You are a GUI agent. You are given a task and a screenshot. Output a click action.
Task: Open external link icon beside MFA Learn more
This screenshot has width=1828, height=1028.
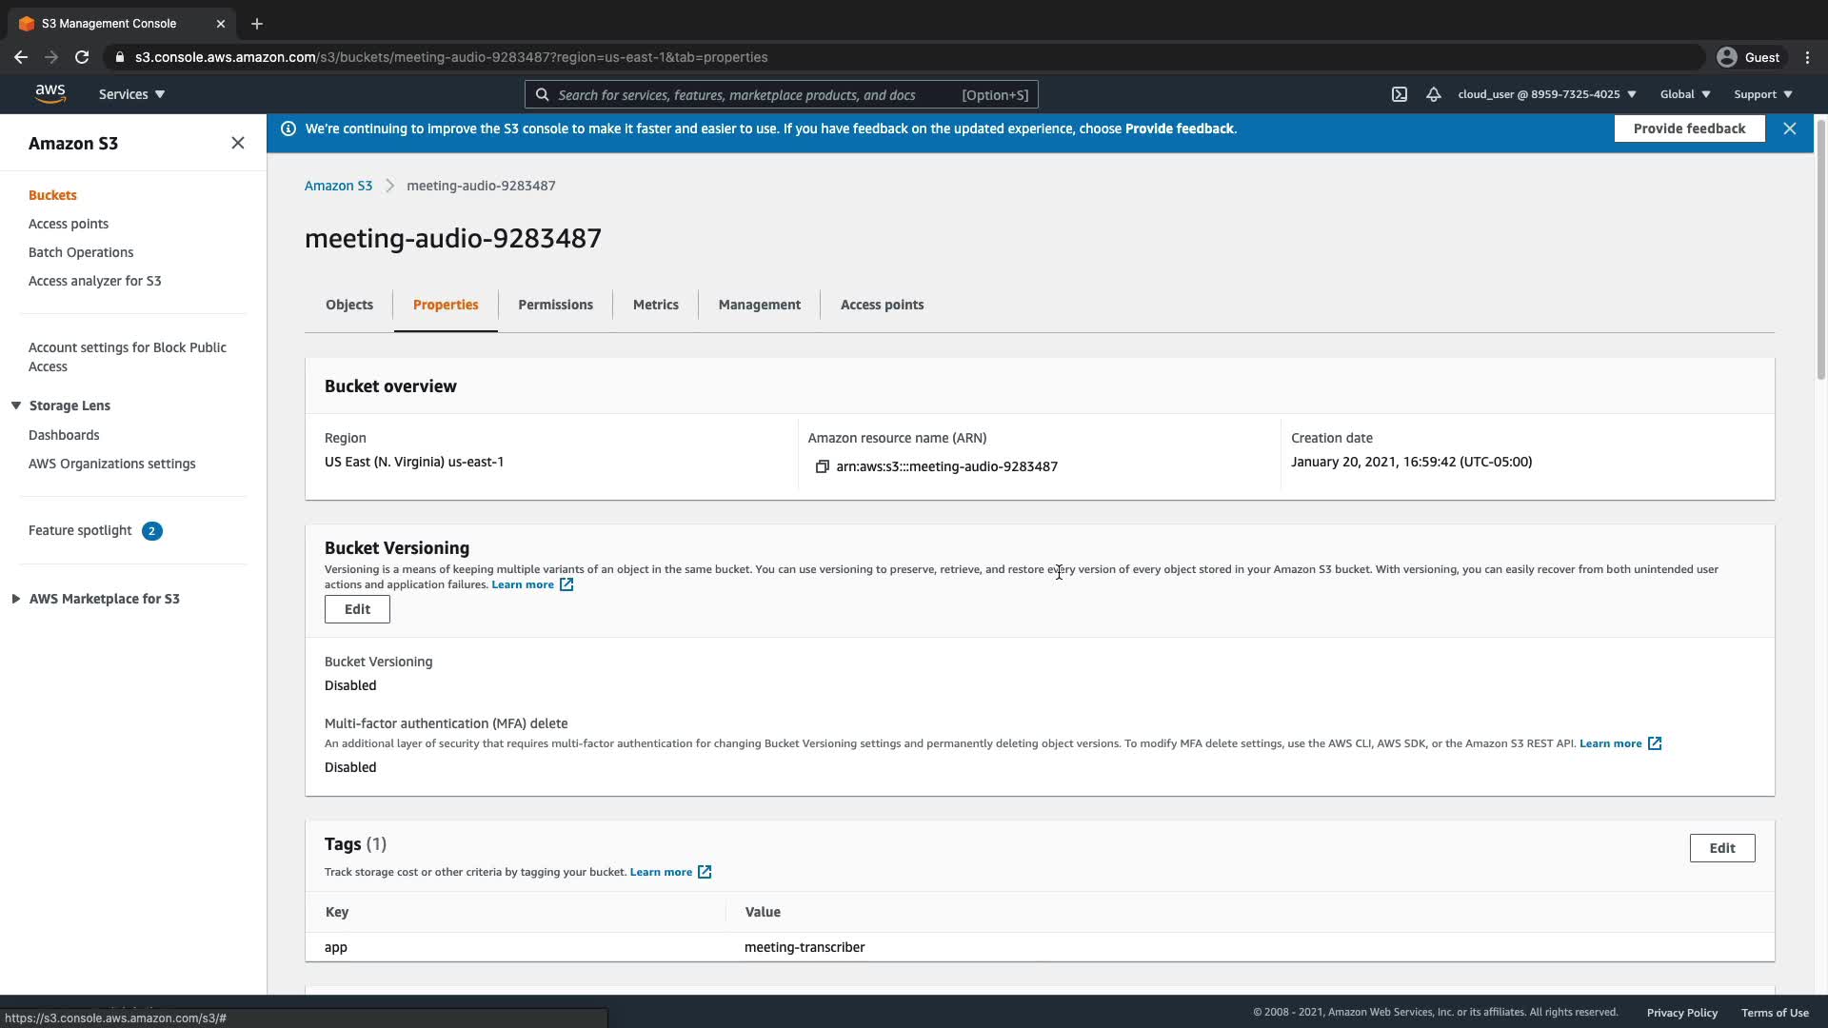(1655, 743)
